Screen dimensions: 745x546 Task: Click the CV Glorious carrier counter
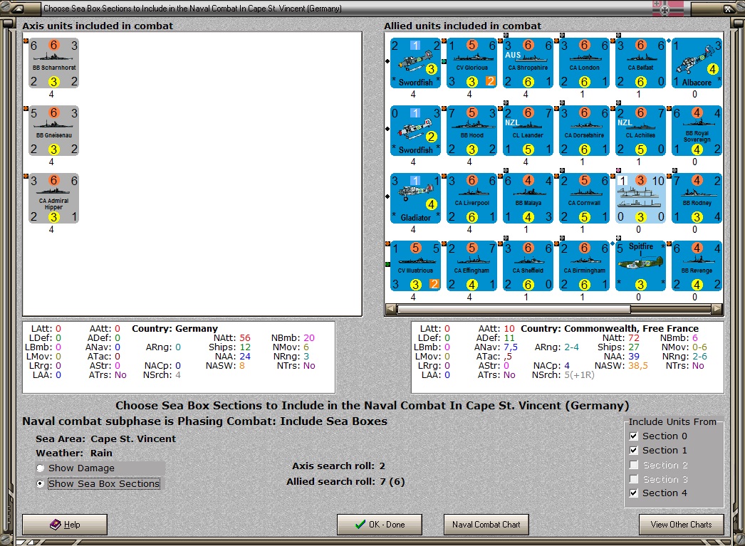[472, 63]
